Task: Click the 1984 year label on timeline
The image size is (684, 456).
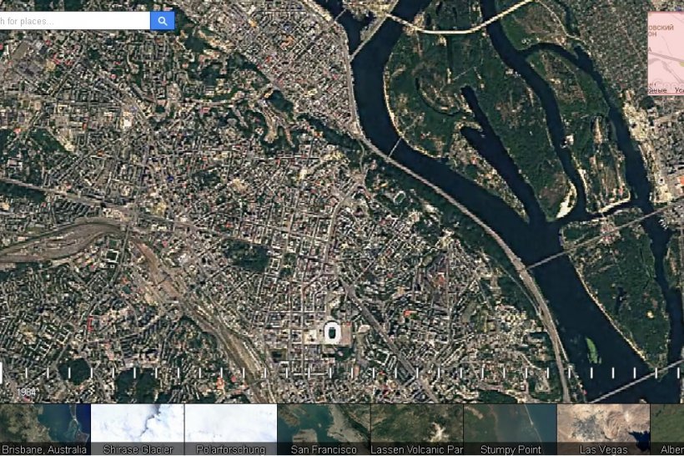Action: (x=27, y=391)
